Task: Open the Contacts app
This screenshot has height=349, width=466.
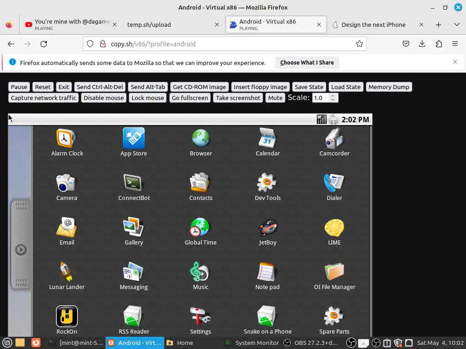Action: pos(201,187)
